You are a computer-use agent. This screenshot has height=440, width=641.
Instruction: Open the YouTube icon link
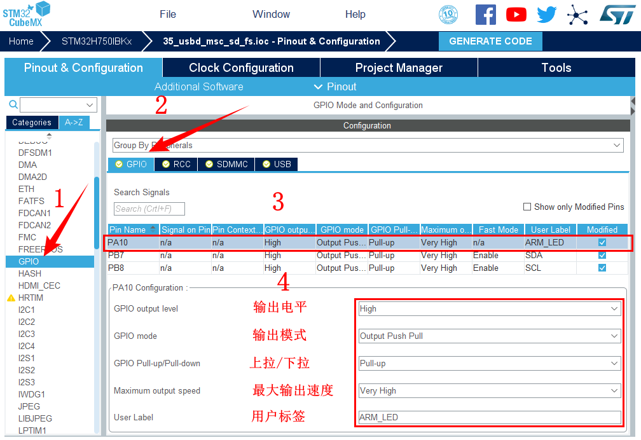516,15
